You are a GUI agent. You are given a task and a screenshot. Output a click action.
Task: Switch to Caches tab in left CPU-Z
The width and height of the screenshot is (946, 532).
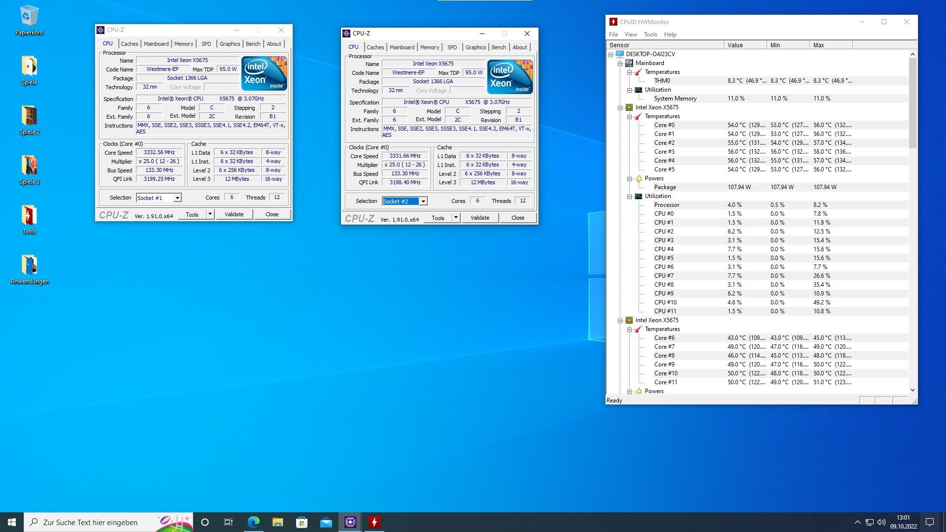coord(130,44)
